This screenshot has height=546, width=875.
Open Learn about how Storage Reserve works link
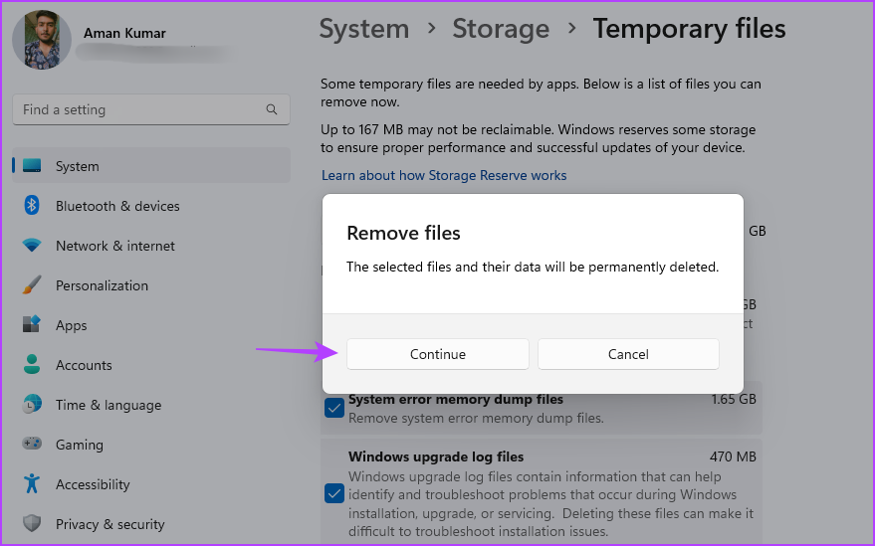click(444, 175)
